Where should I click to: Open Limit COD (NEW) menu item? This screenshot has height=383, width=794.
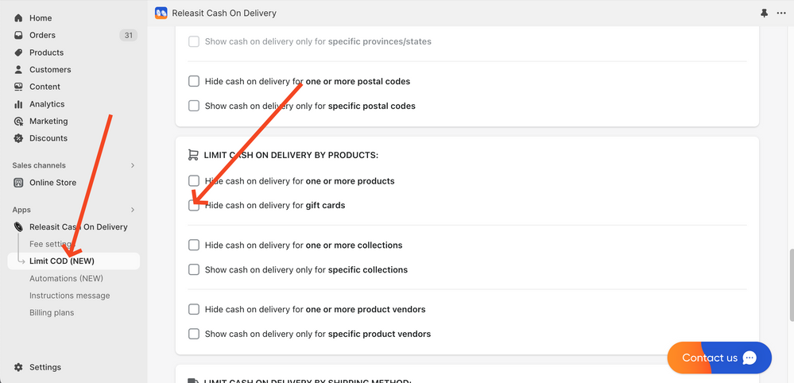62,261
